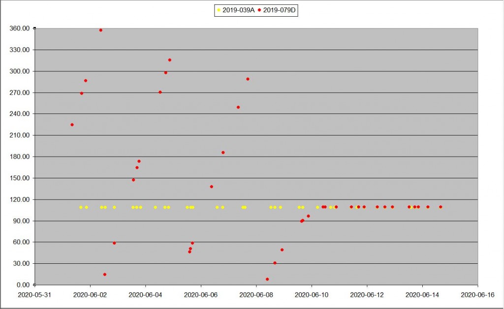This screenshot has height=309, width=504.
Task: Select the rightmost red data point
Action: (x=441, y=207)
